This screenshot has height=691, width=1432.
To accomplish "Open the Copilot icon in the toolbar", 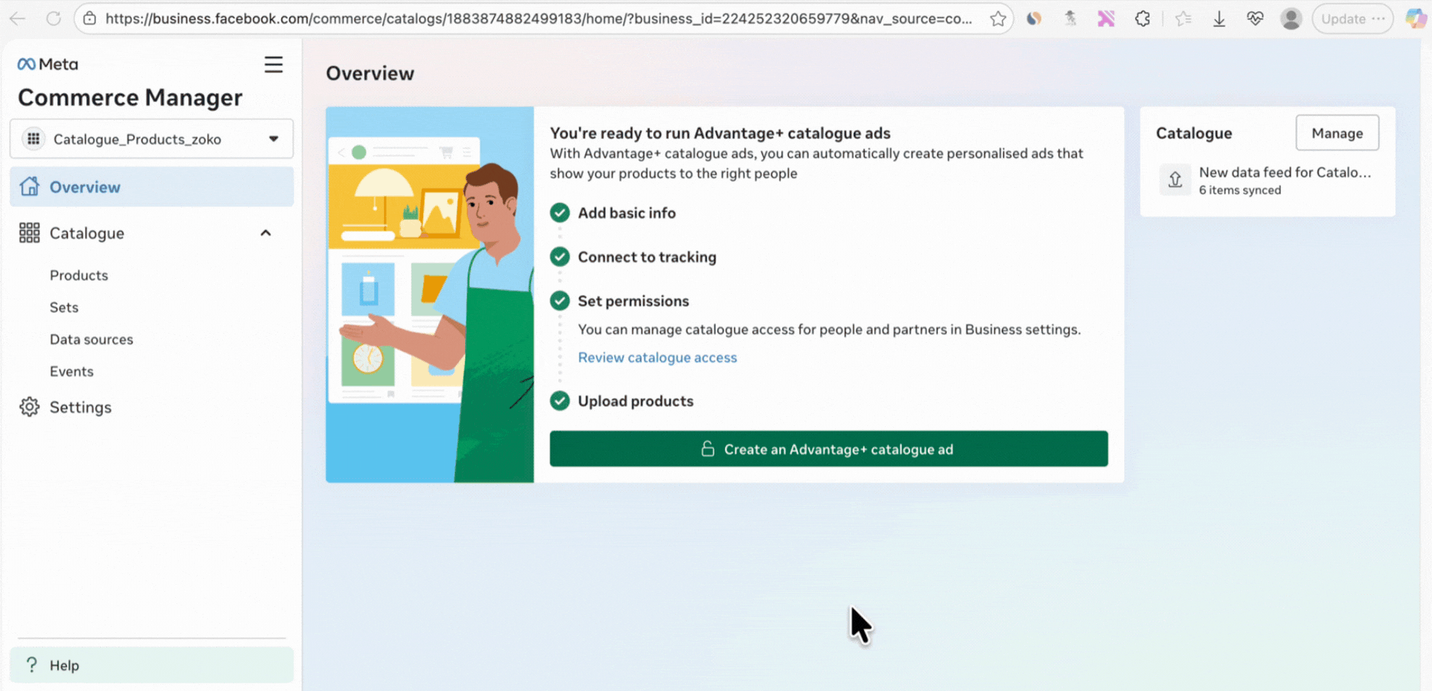I will point(1415,18).
